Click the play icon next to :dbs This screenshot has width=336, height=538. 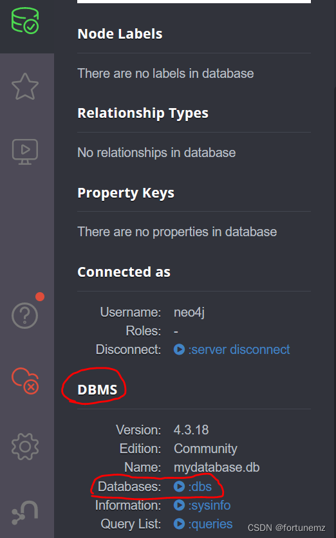(x=179, y=487)
